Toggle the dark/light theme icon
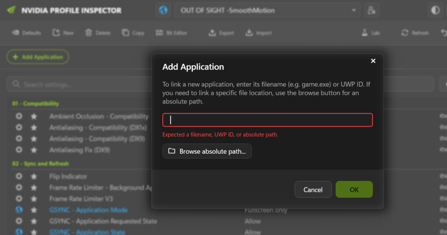This screenshot has height=235, width=447. click(435, 10)
